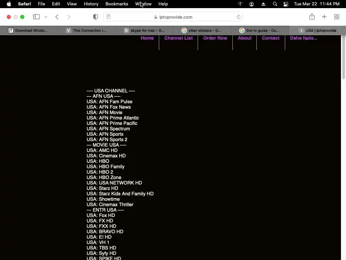The width and height of the screenshot is (346, 260).
Task: Click the user account icon in menu bar
Action: [x=251, y=4]
